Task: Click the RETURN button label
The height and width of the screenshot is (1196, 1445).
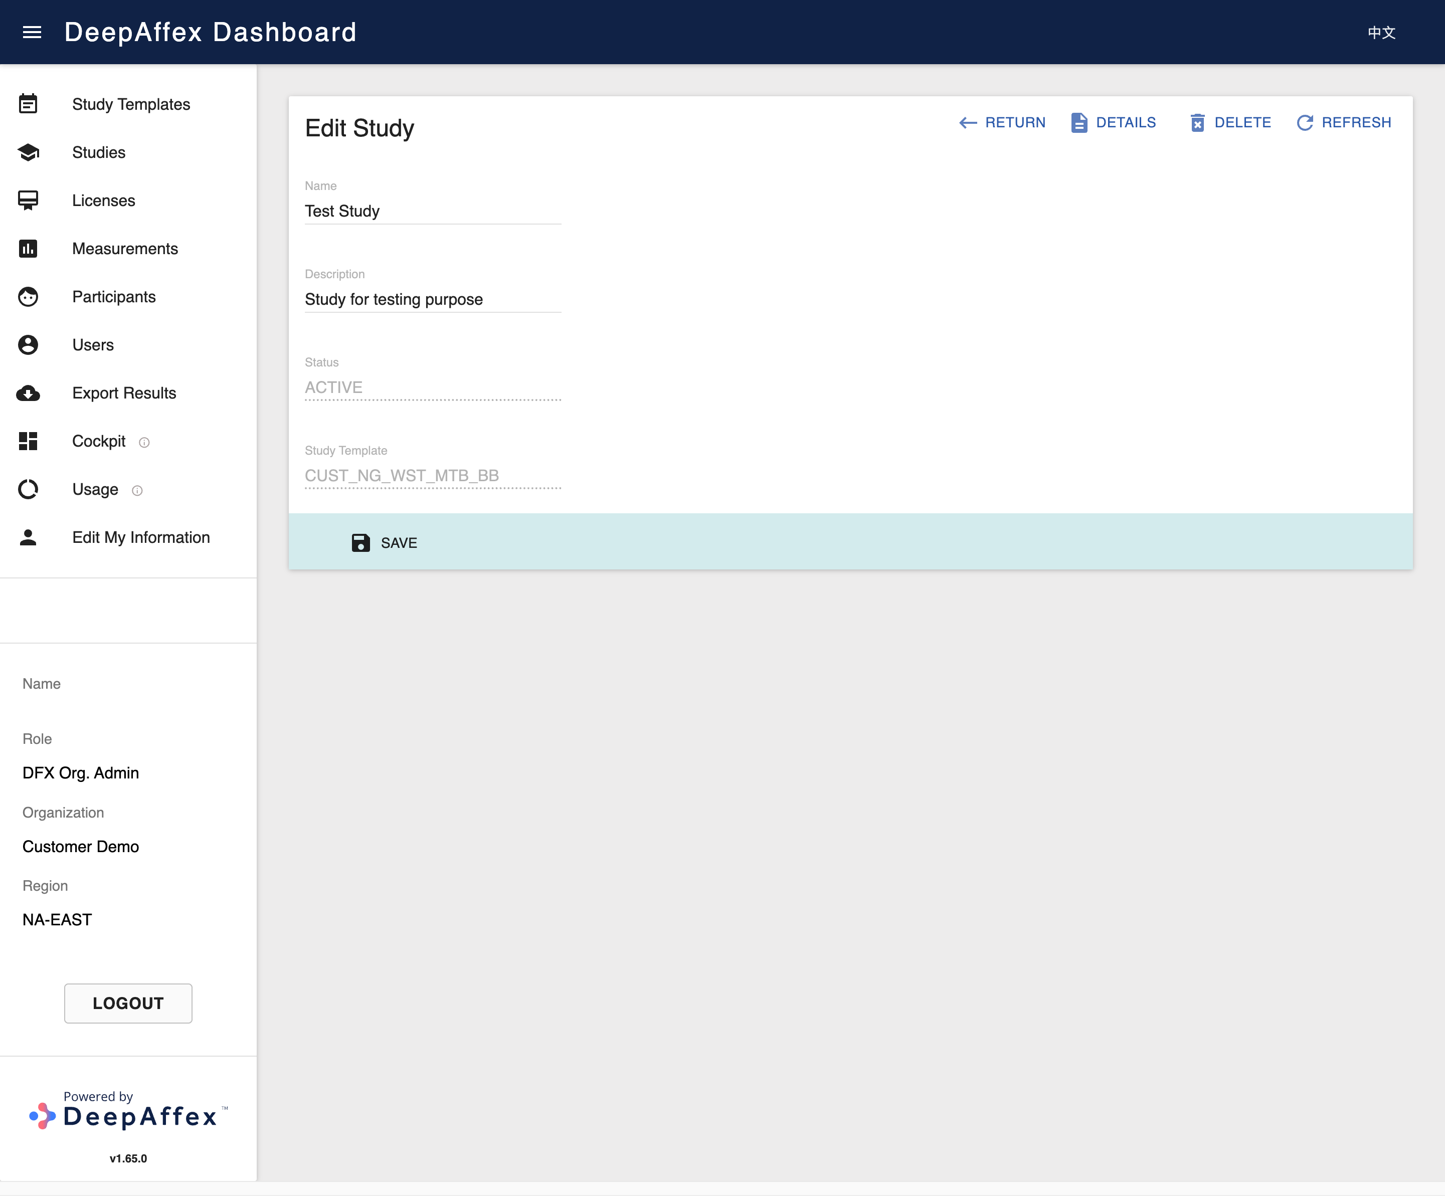Action: click(x=1015, y=122)
